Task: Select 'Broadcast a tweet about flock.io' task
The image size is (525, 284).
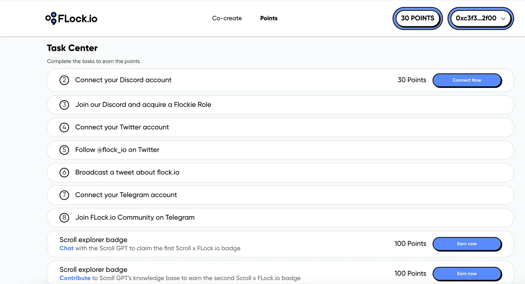Action: [x=127, y=172]
